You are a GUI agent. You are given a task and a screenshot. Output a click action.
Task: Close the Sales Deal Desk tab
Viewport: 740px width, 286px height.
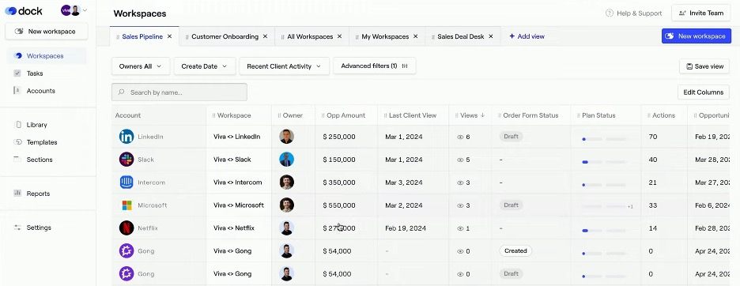(x=491, y=36)
